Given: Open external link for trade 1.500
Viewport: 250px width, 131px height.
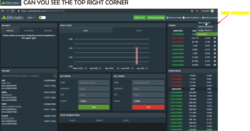Looking at the screenshot, I should click(215, 46).
